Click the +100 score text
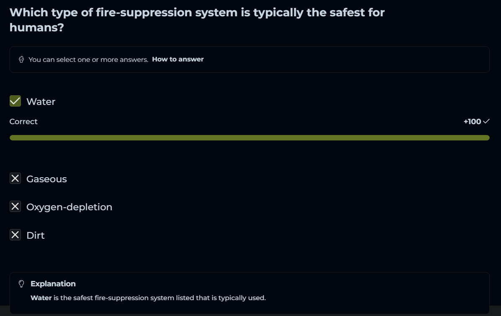The height and width of the screenshot is (316, 501). click(472, 122)
